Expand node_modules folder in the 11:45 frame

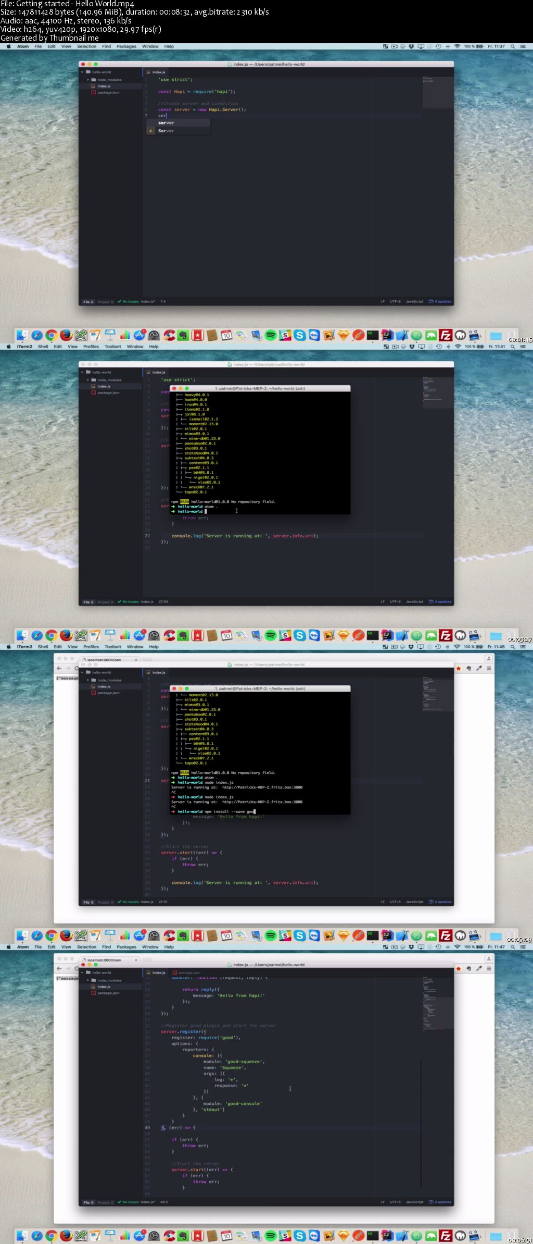(88, 680)
